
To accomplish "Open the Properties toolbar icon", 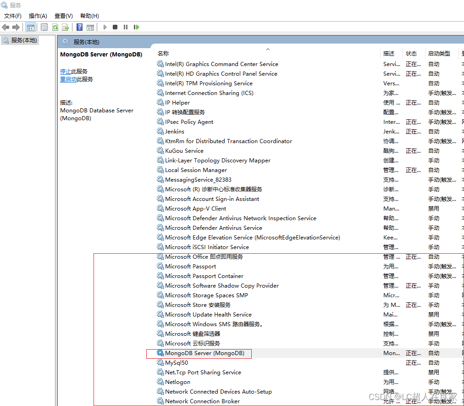I will [44, 27].
